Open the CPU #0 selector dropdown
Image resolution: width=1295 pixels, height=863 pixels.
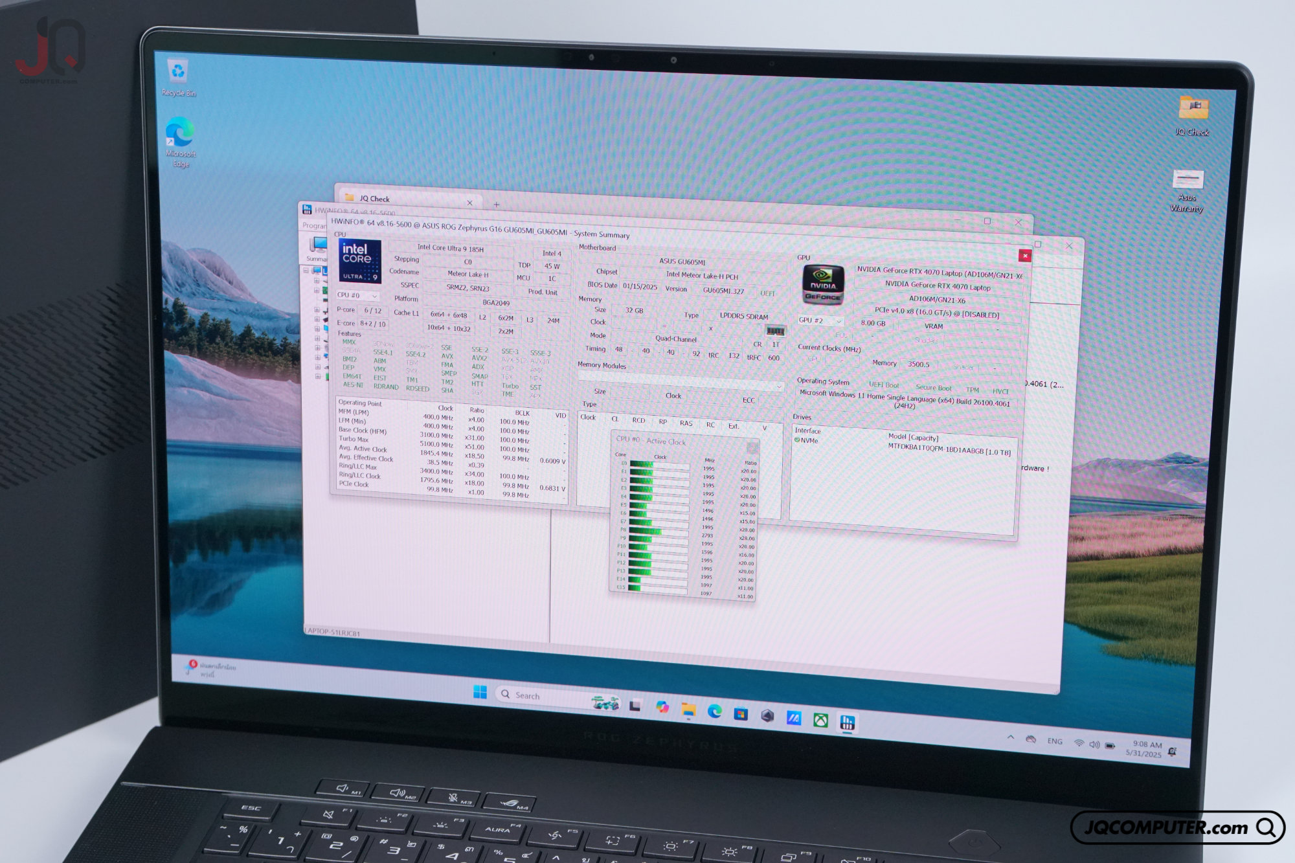tap(357, 295)
